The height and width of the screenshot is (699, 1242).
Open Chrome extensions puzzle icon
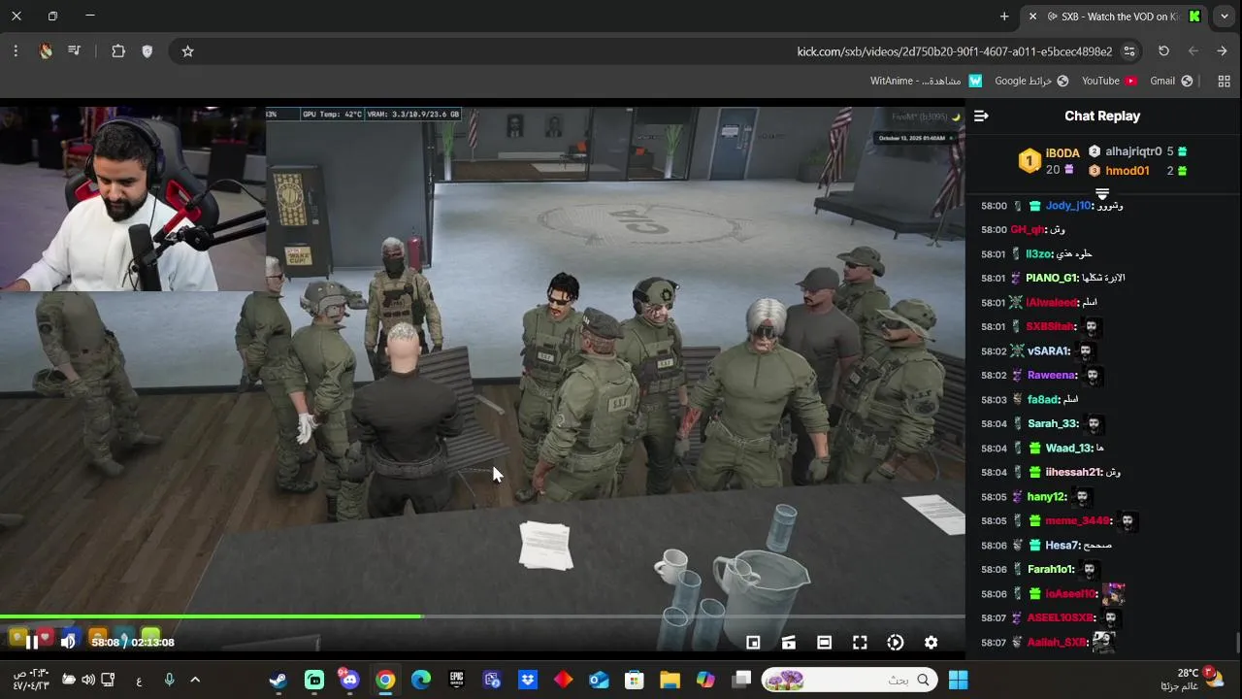pyautogui.click(x=118, y=51)
